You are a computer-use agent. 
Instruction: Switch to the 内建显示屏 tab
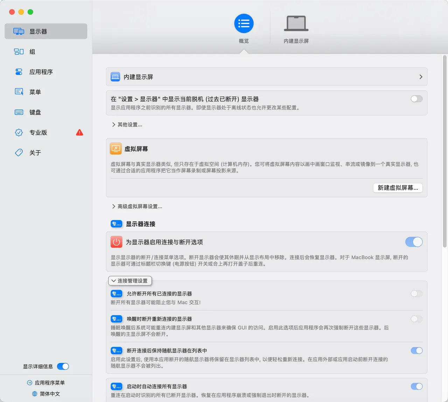(x=296, y=28)
